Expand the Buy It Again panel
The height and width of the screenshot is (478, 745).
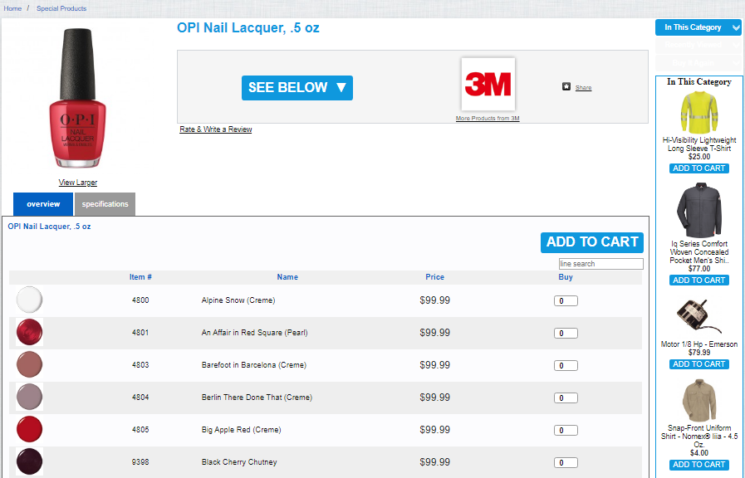(x=698, y=63)
